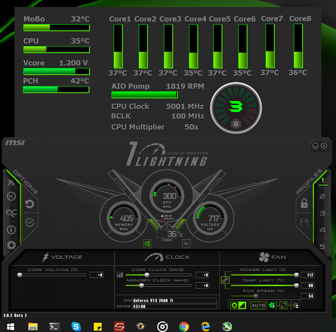Open the red arrows taskbar app
The height and width of the screenshot is (332, 336).
pos(119,327)
